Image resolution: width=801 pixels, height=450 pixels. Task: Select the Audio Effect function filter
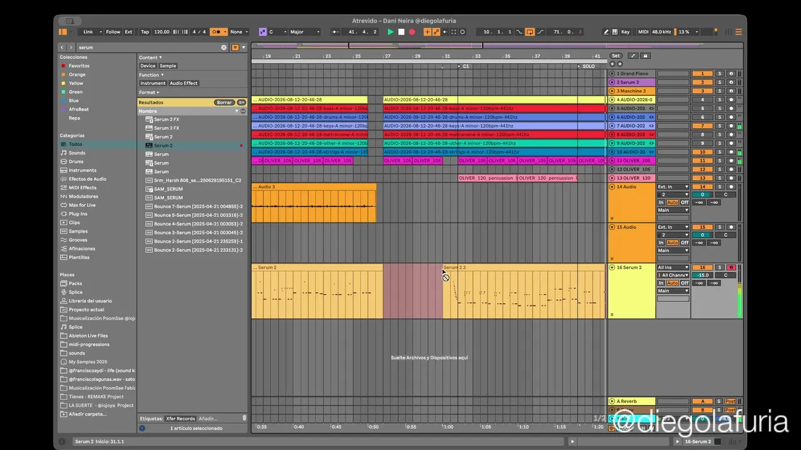[183, 83]
